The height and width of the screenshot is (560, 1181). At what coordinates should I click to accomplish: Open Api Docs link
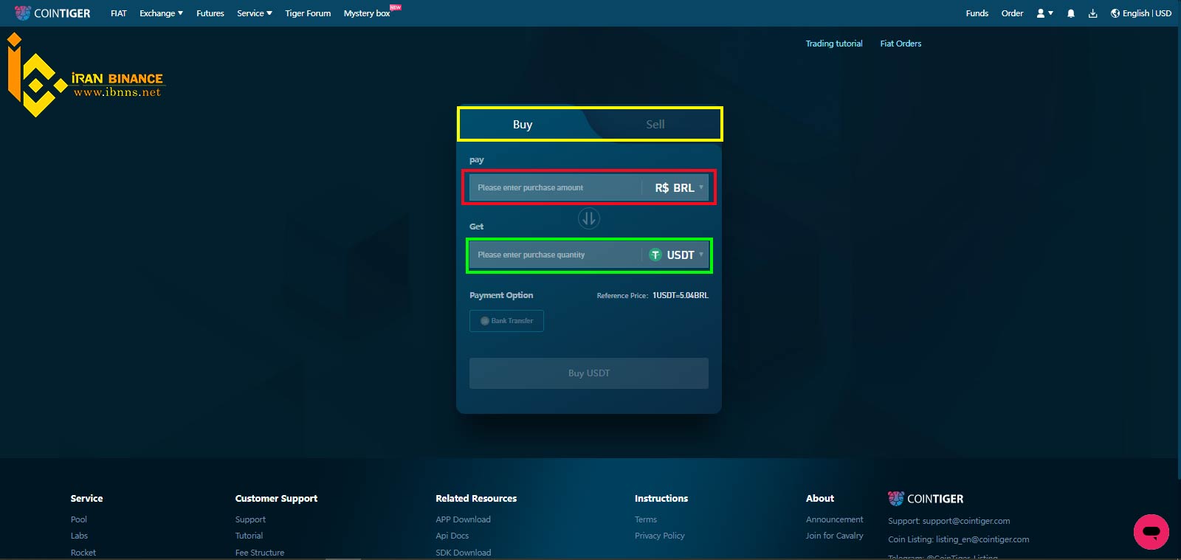tap(452, 536)
